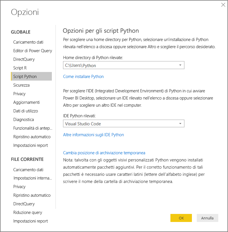Image resolution: width=228 pixels, height=232 pixels.
Task: Cancel changes with the Annulla button
Action: pos(207,218)
